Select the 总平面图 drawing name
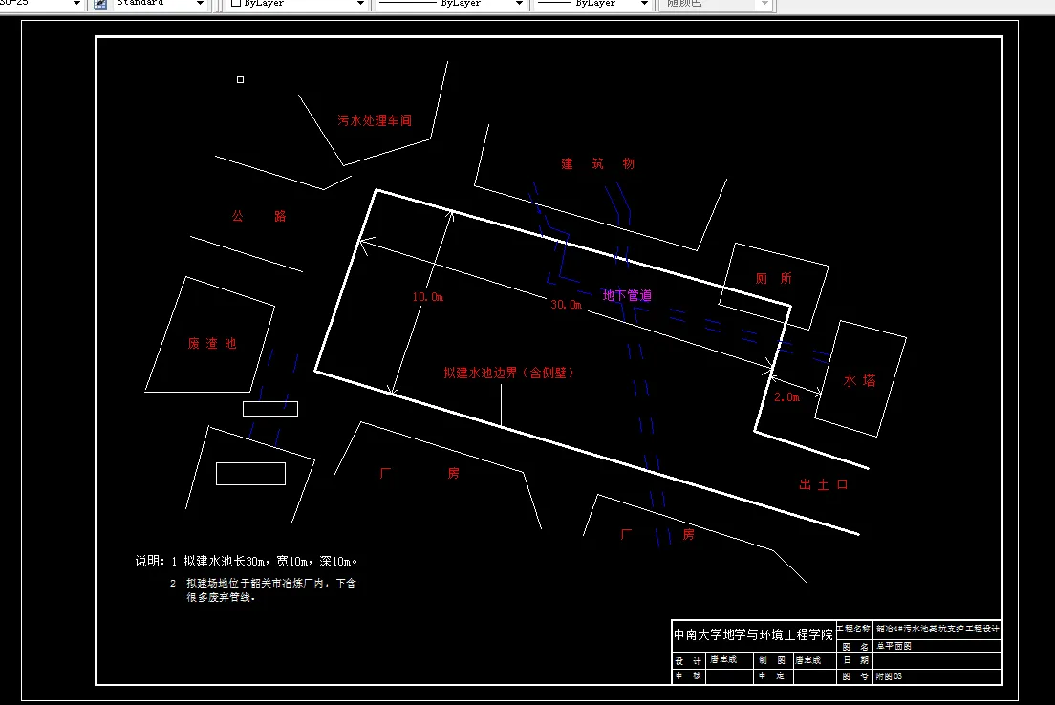The height and width of the screenshot is (705, 1055). (x=894, y=646)
